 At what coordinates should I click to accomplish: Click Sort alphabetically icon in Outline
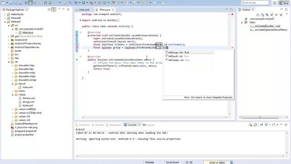[262, 15]
